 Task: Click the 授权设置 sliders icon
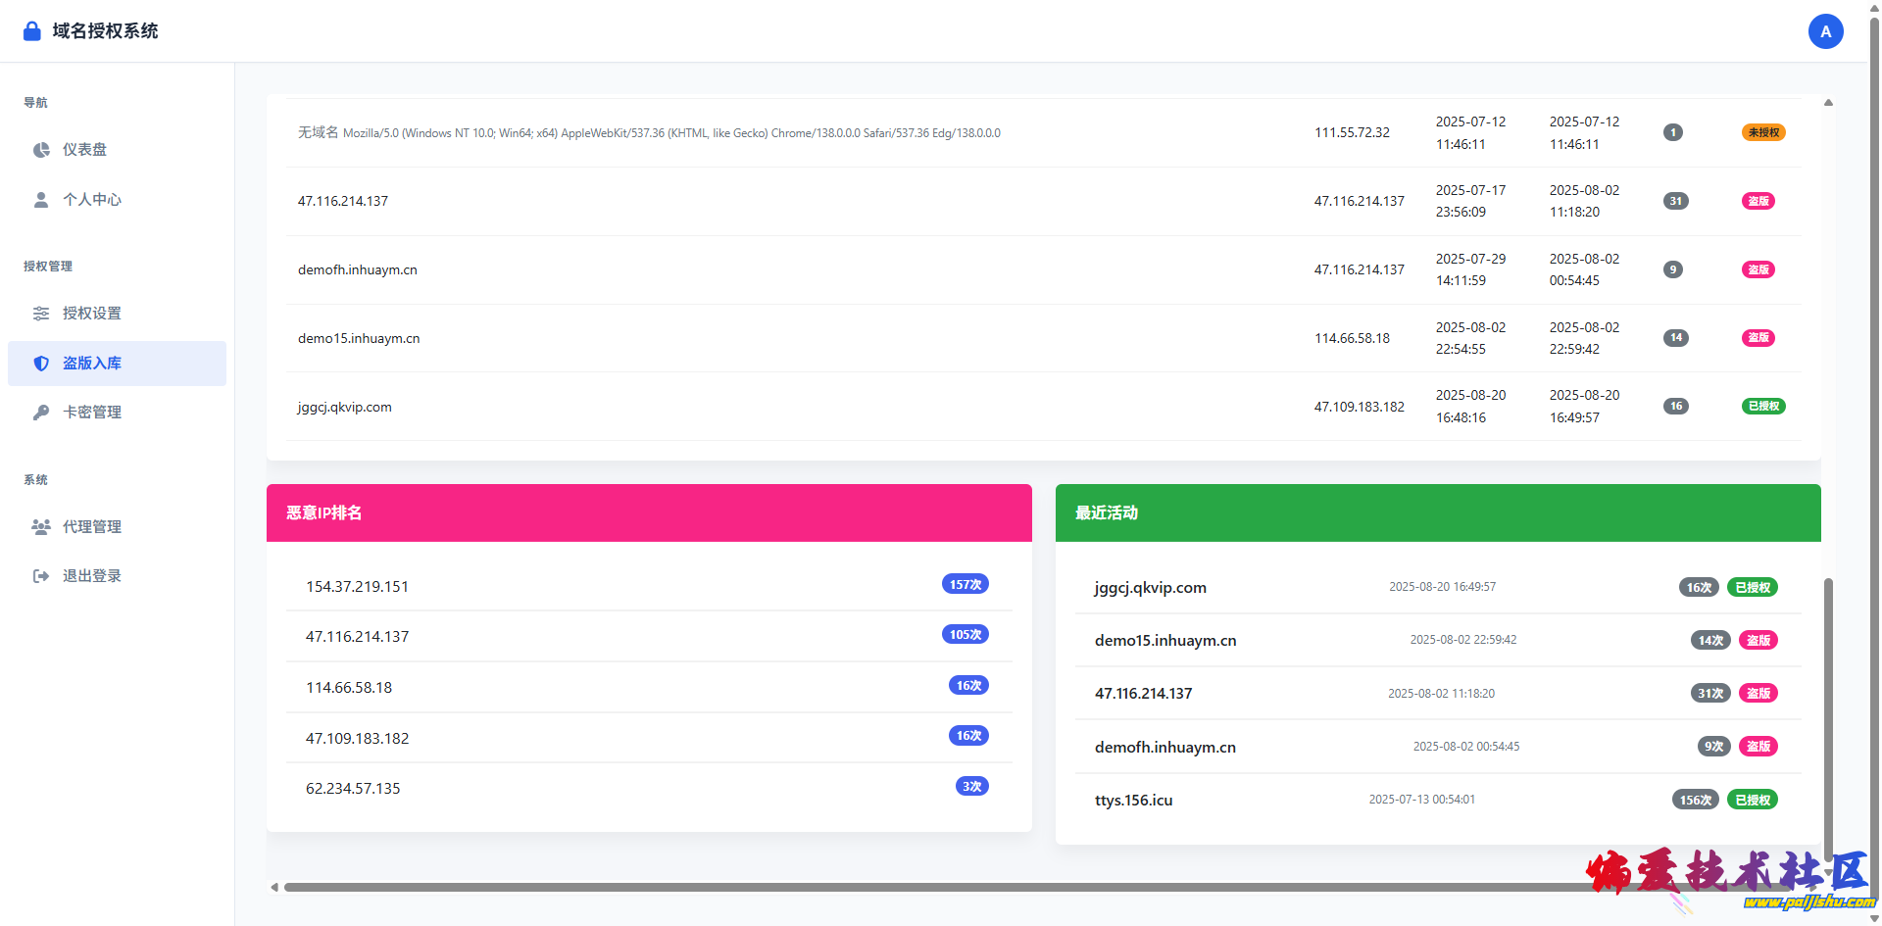coord(41,314)
